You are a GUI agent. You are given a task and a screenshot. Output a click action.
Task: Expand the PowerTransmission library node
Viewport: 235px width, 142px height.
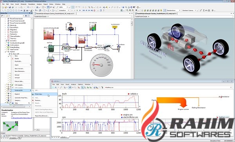pos(5,19)
